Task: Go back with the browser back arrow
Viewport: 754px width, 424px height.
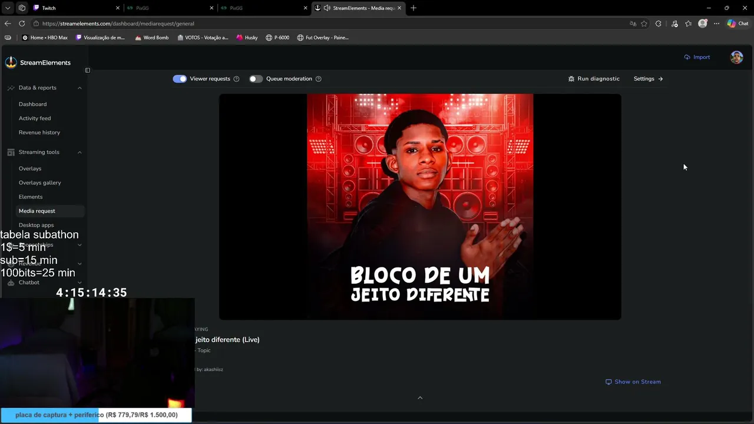Action: point(8,24)
